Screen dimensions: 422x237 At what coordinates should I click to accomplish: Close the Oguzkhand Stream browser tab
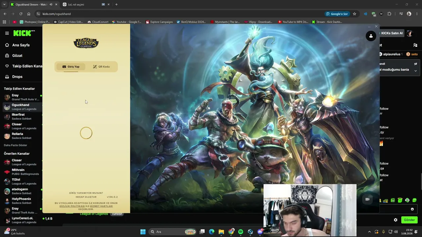pos(56,5)
